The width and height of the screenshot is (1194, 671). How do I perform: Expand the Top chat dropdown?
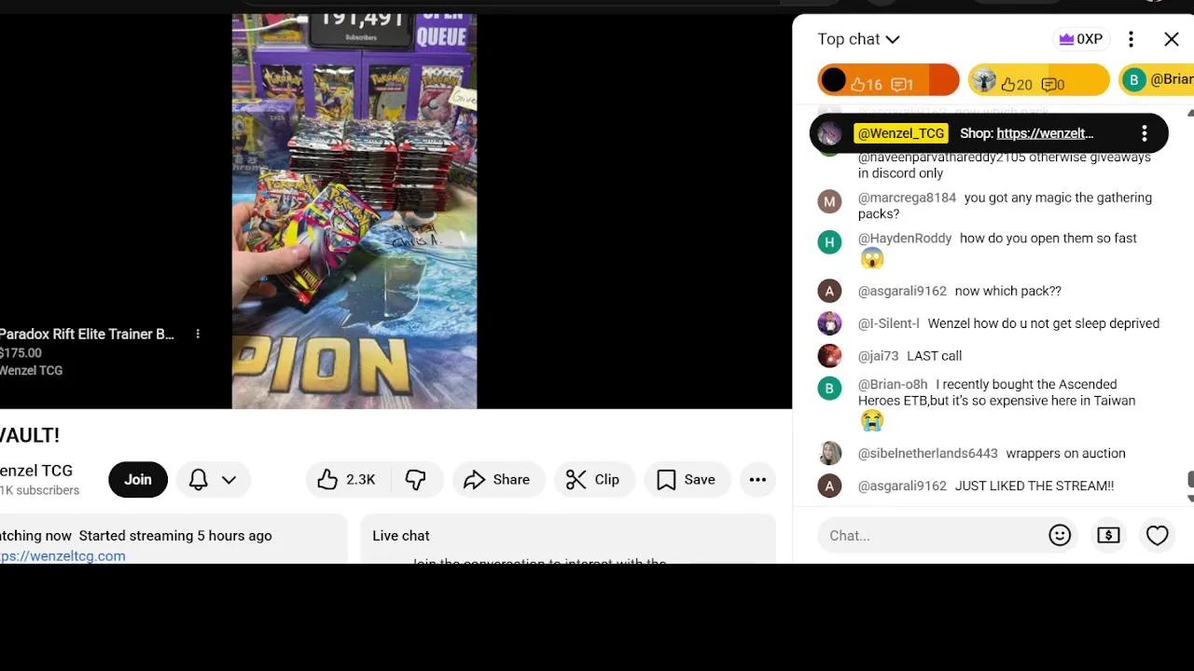(x=858, y=39)
